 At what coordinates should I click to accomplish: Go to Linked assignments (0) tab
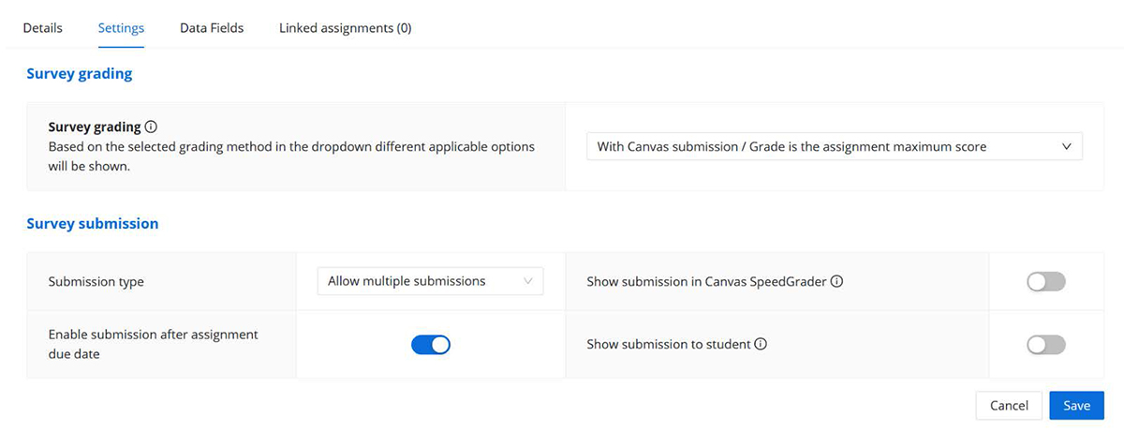[345, 28]
